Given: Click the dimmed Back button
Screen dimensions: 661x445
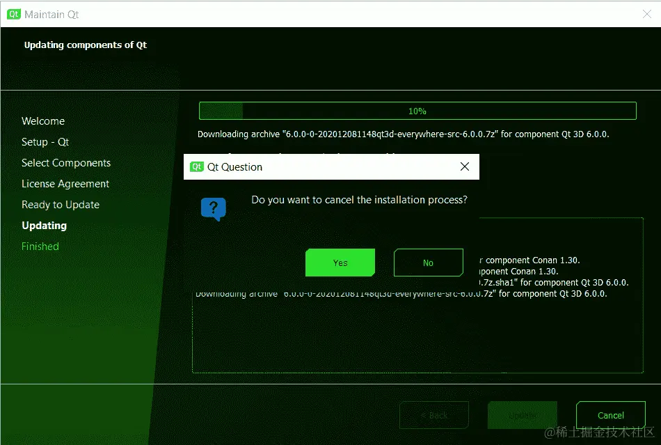Looking at the screenshot, I should pyautogui.click(x=434, y=415).
